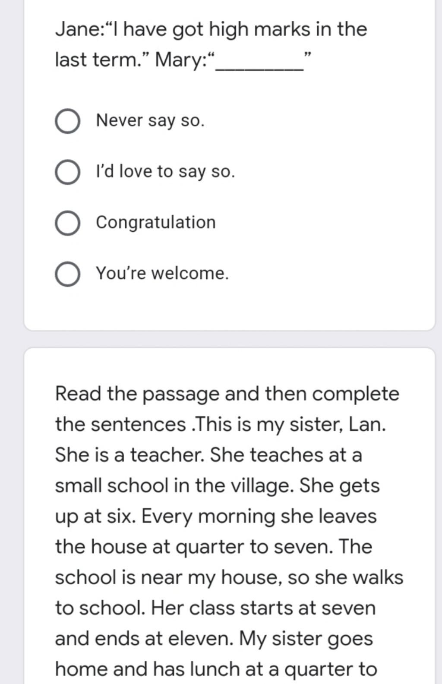Select the radio circle beside 'Never say so.'

[x=67, y=121]
